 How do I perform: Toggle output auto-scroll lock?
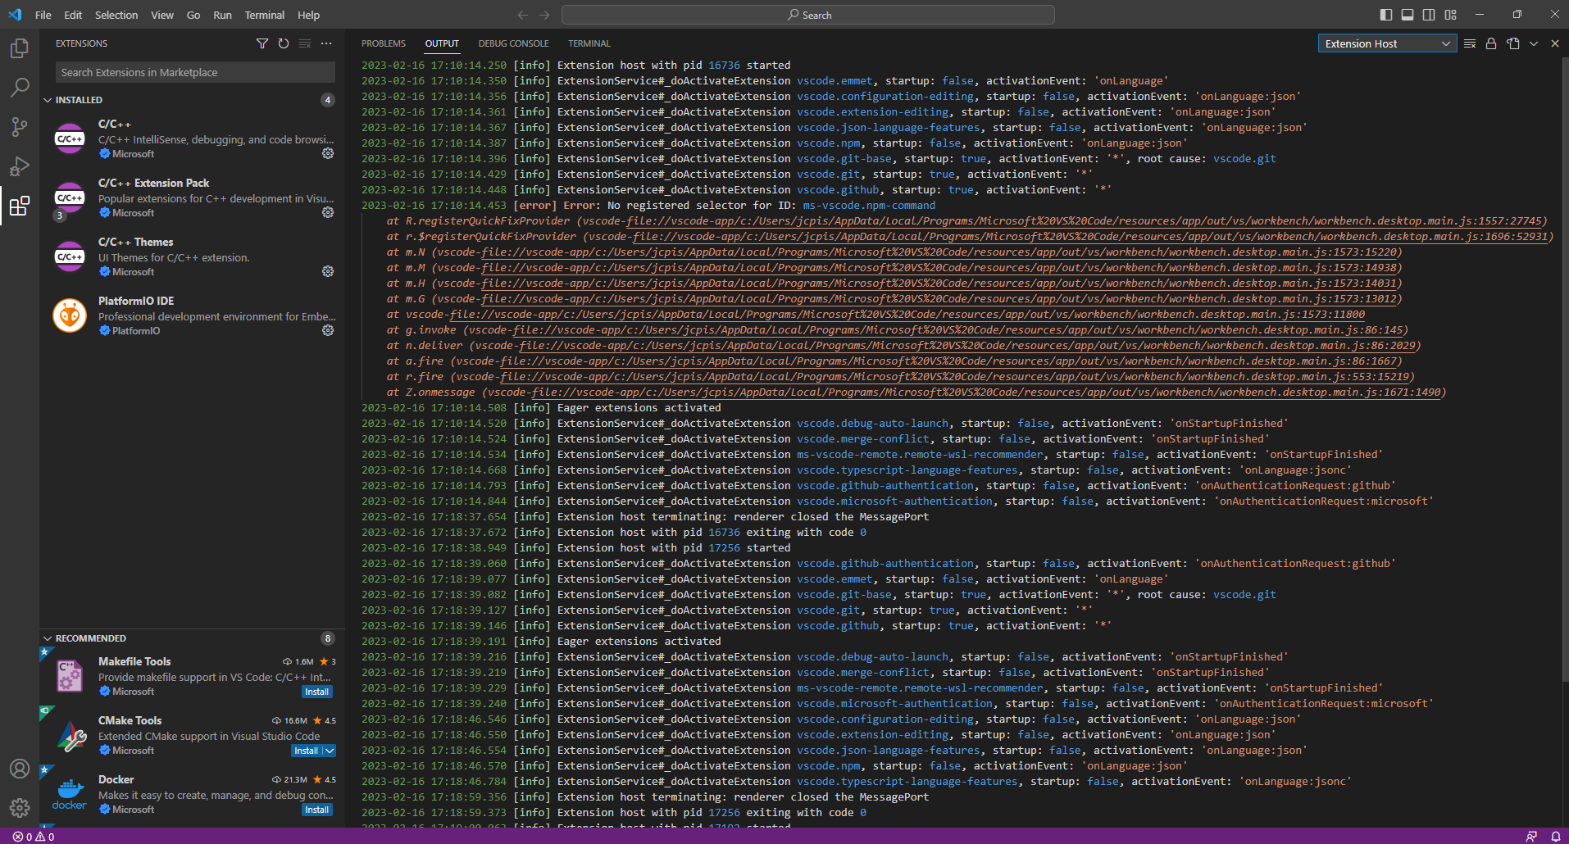1491,43
